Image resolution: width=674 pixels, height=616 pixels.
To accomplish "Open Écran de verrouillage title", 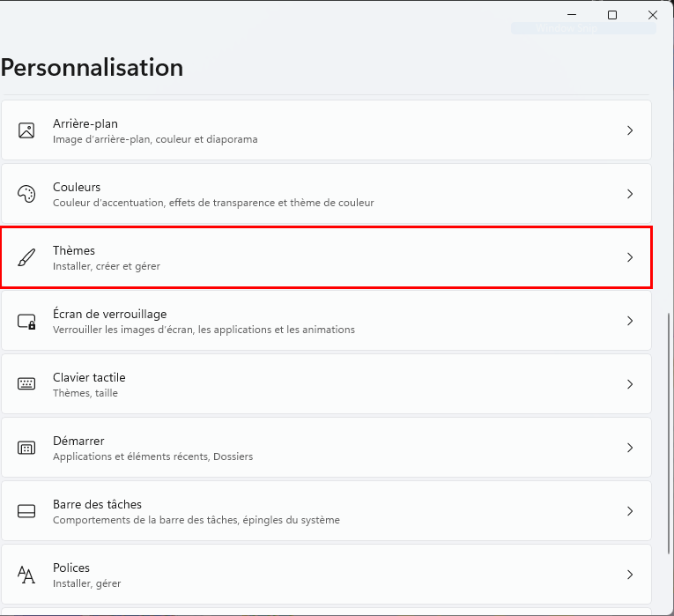I will click(109, 314).
